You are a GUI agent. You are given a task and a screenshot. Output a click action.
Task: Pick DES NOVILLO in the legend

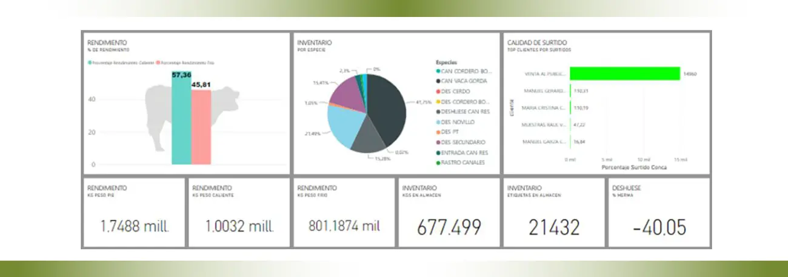(458, 122)
